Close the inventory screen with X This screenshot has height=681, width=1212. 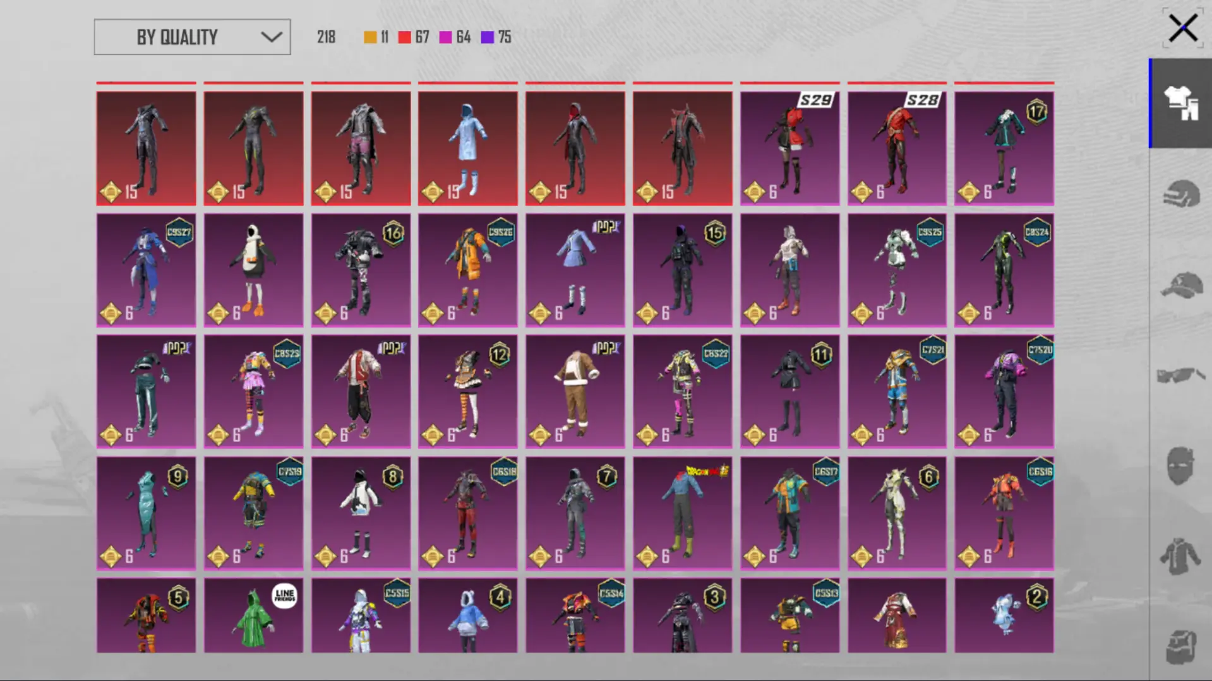[x=1182, y=28]
